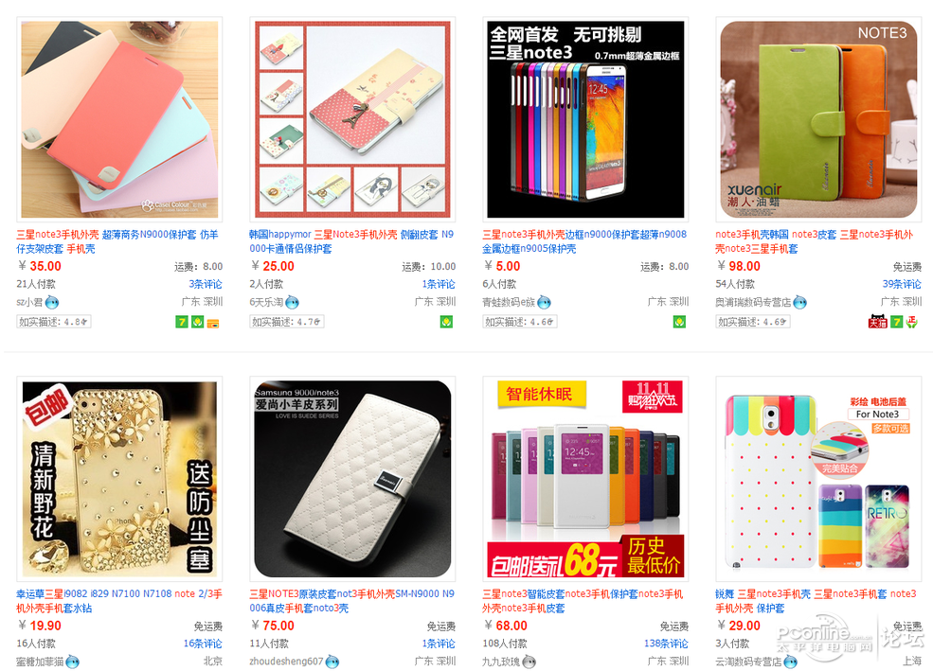Image resolution: width=933 pixels, height=671 pixels.
Task: Click the orange credit card payment badge
Action: 213,323
